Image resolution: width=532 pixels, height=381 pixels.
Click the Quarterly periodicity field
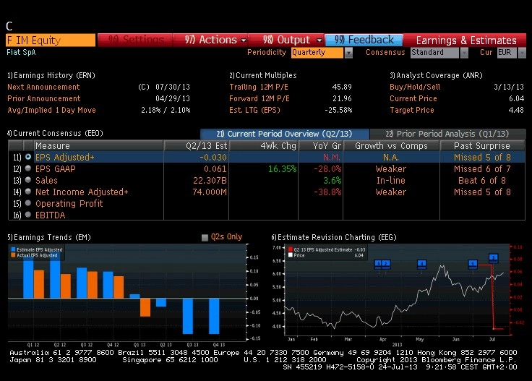click(x=317, y=53)
